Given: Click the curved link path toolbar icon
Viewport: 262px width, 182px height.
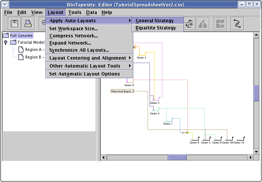Looking at the screenshot, I should pyautogui.click(x=237, y=24).
